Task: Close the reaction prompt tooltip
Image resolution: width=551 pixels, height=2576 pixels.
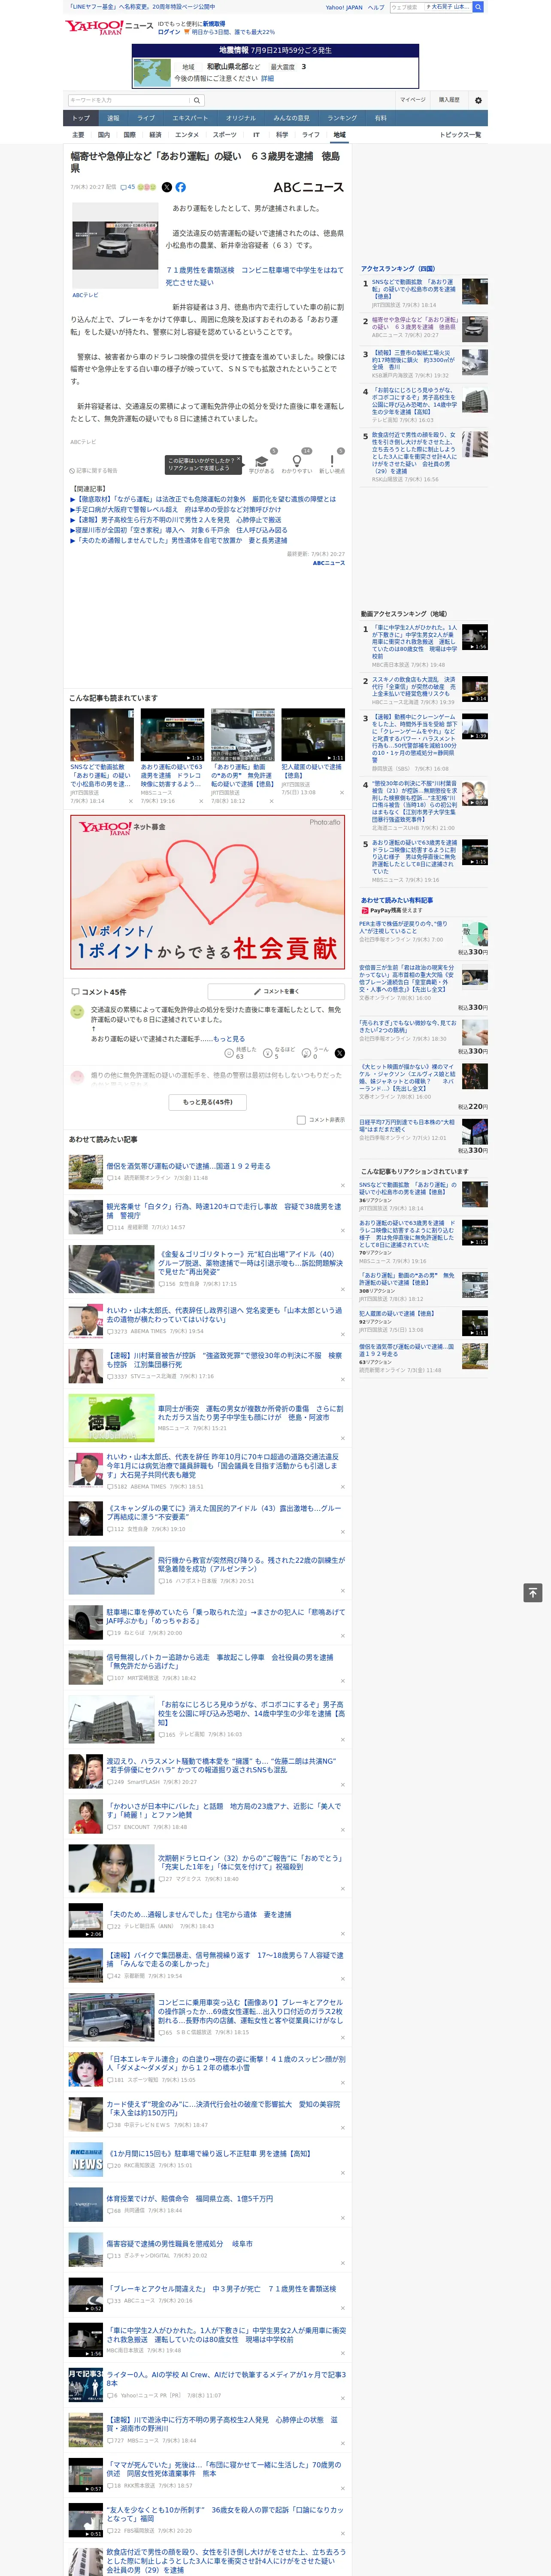Action: coord(238,460)
